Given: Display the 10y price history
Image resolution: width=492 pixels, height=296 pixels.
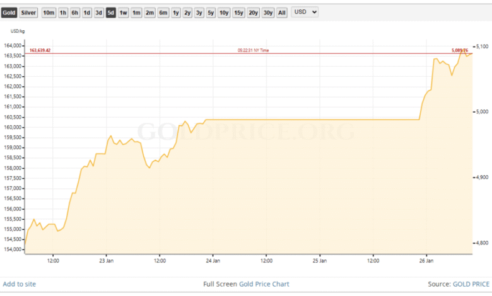Looking at the screenshot, I should [224, 13].
